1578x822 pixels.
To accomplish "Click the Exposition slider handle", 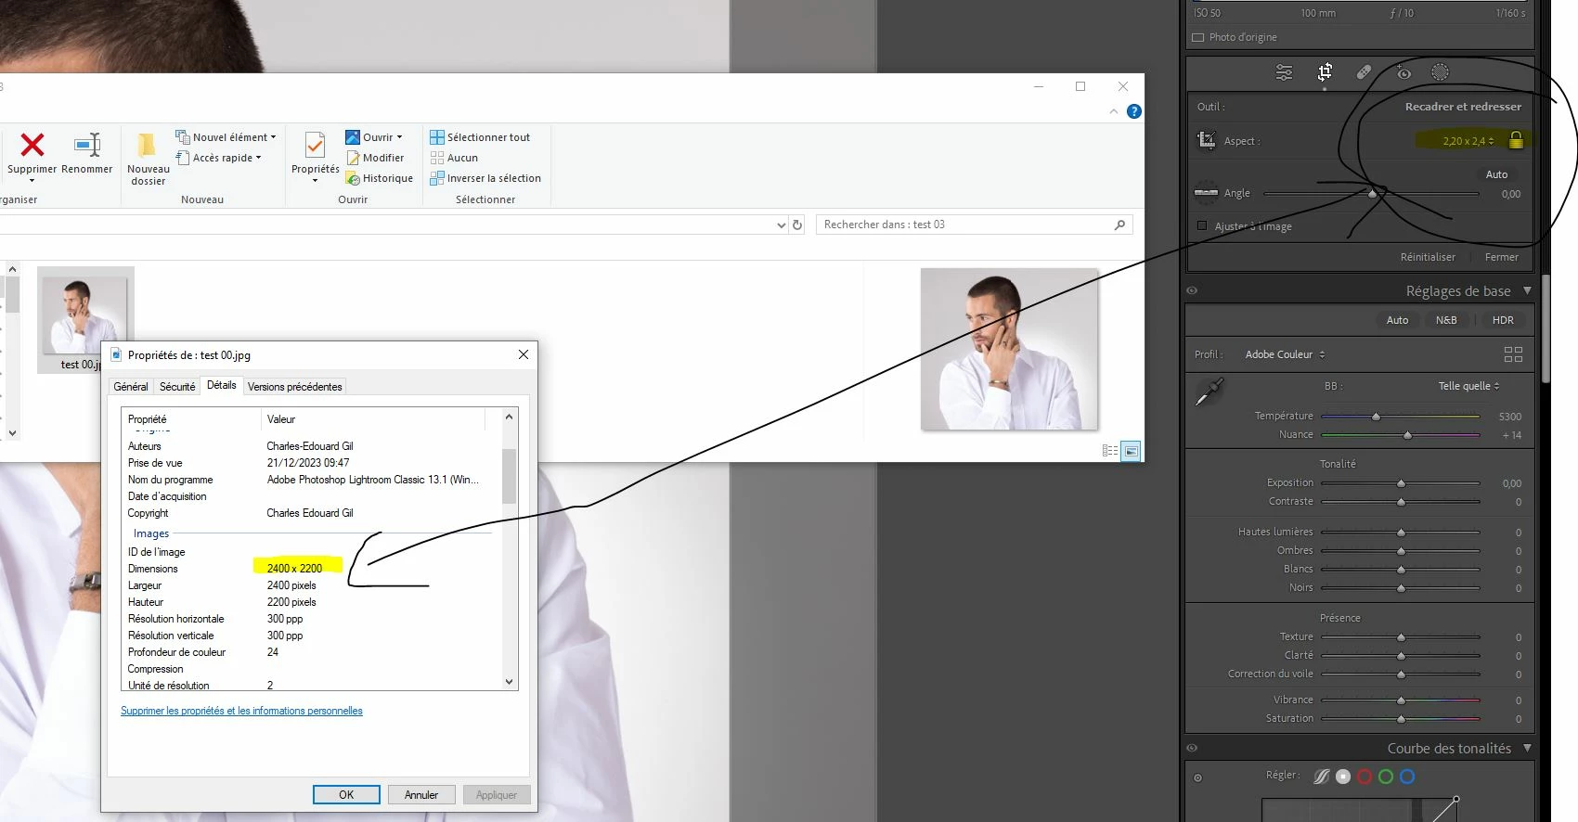I will pyautogui.click(x=1401, y=483).
